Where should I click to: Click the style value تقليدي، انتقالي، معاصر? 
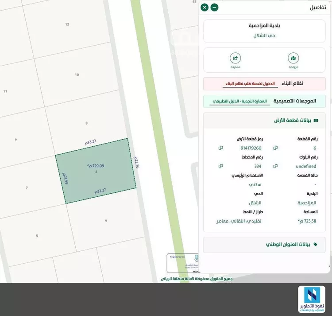[x=239, y=221]
